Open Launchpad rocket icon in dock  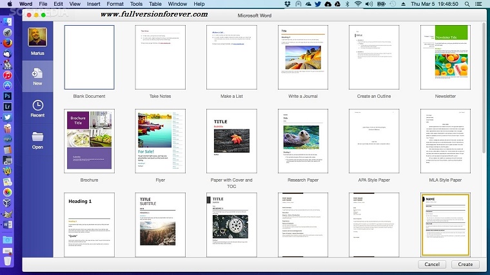8,32
